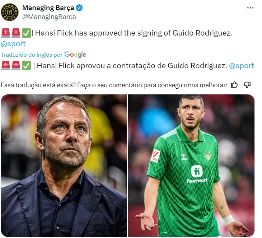Click "Traduzido do inglês por" label
262x238 pixels.
coord(32,55)
